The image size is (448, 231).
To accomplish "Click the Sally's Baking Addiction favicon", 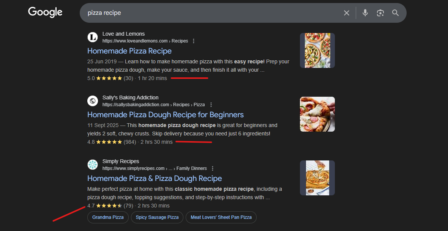I will [x=92, y=101].
